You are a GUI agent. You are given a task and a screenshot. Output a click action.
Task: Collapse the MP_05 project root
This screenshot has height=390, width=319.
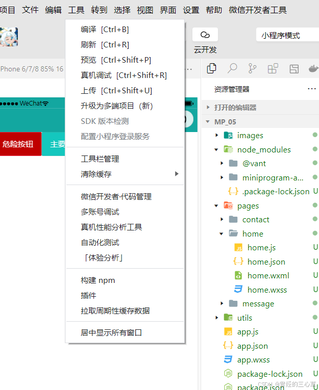click(208, 122)
